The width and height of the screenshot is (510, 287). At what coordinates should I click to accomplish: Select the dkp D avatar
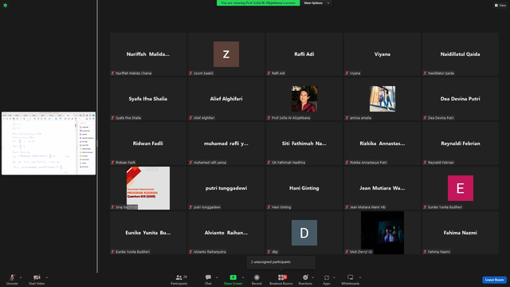[304, 233]
